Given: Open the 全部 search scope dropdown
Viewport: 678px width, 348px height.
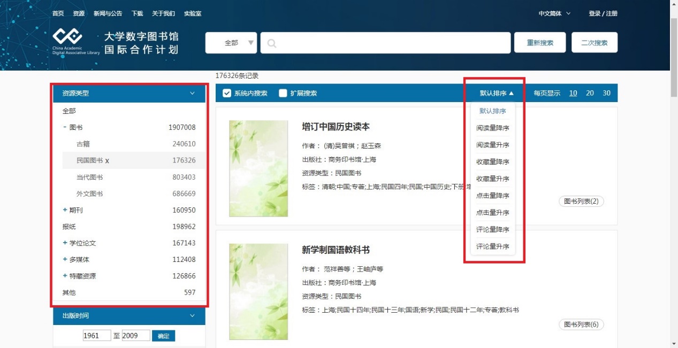Looking at the screenshot, I should [231, 43].
